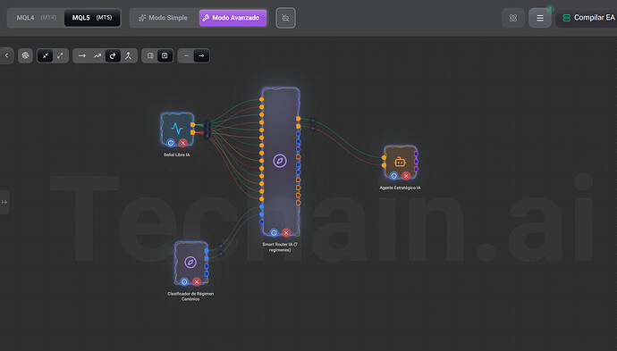Choose the curved redo-arrow connection style
This screenshot has height=351, width=617.
click(113, 55)
